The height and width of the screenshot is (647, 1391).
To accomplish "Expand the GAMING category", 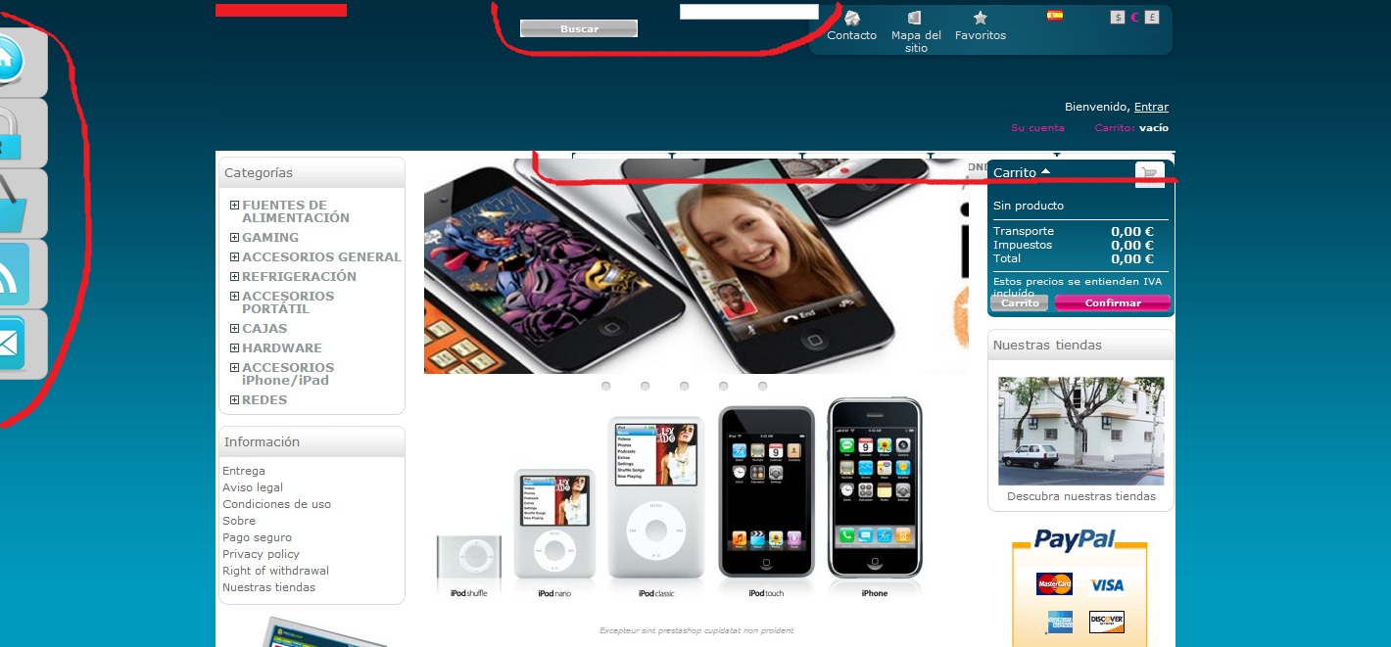I will tap(234, 237).
